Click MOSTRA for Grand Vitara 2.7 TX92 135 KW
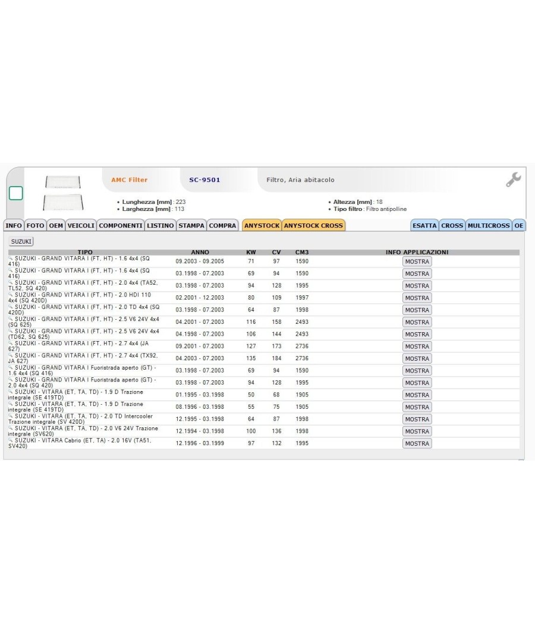The width and height of the screenshot is (535, 624). (417, 358)
